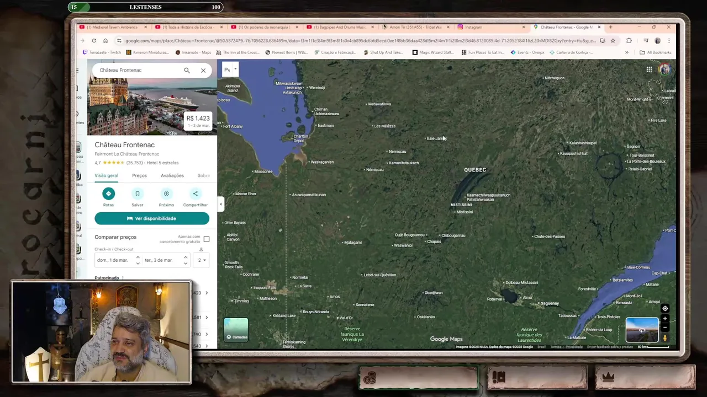The width and height of the screenshot is (707, 397).
Task: View site information icon in address bar
Action: (x=119, y=41)
